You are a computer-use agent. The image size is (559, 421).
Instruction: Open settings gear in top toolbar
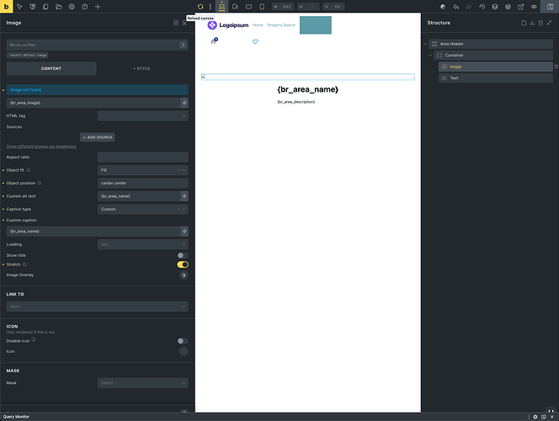(x=72, y=7)
